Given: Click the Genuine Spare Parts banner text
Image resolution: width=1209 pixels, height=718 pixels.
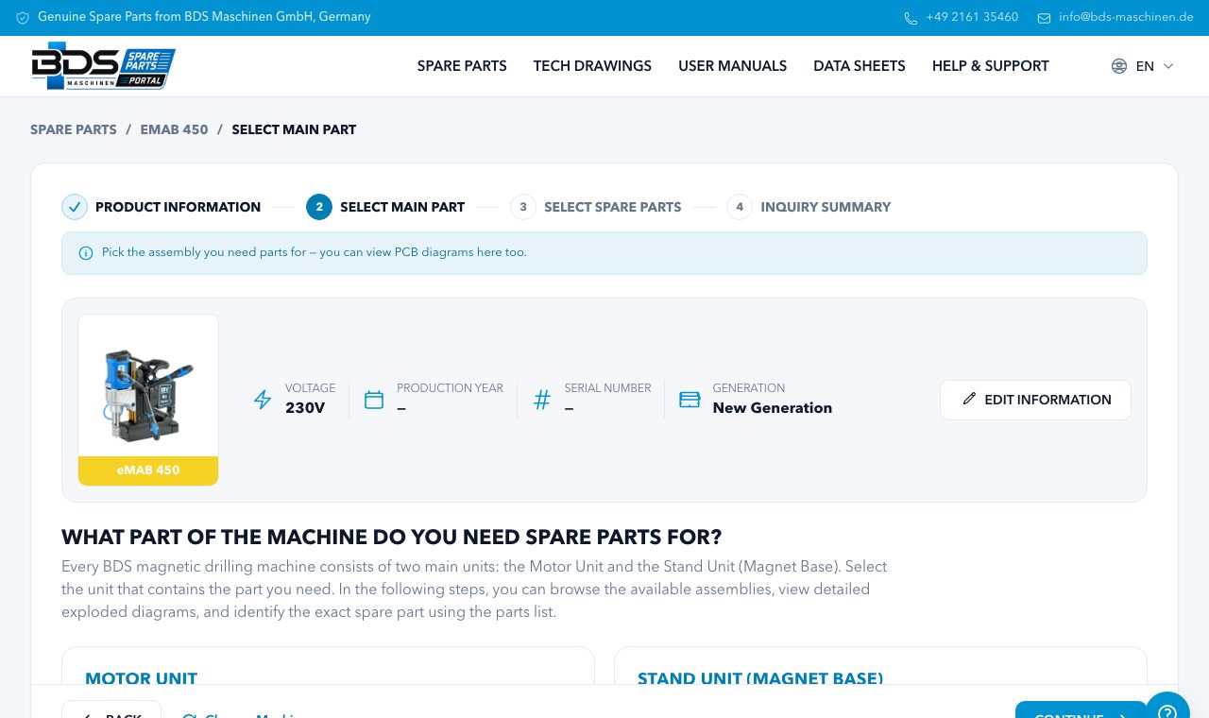Looking at the screenshot, I should (x=204, y=17).
